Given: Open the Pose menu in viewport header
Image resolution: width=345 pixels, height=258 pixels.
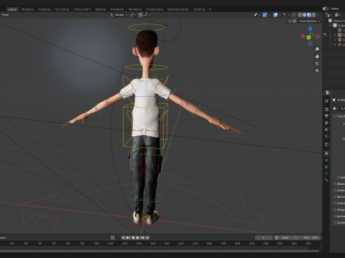Looking at the screenshot, I should (x=5, y=15).
